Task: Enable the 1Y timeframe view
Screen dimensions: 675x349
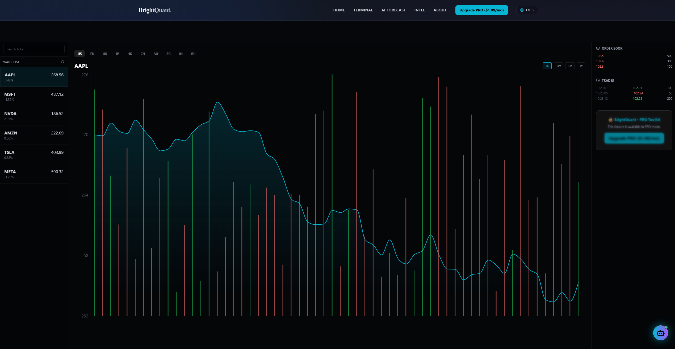Action: tap(581, 66)
